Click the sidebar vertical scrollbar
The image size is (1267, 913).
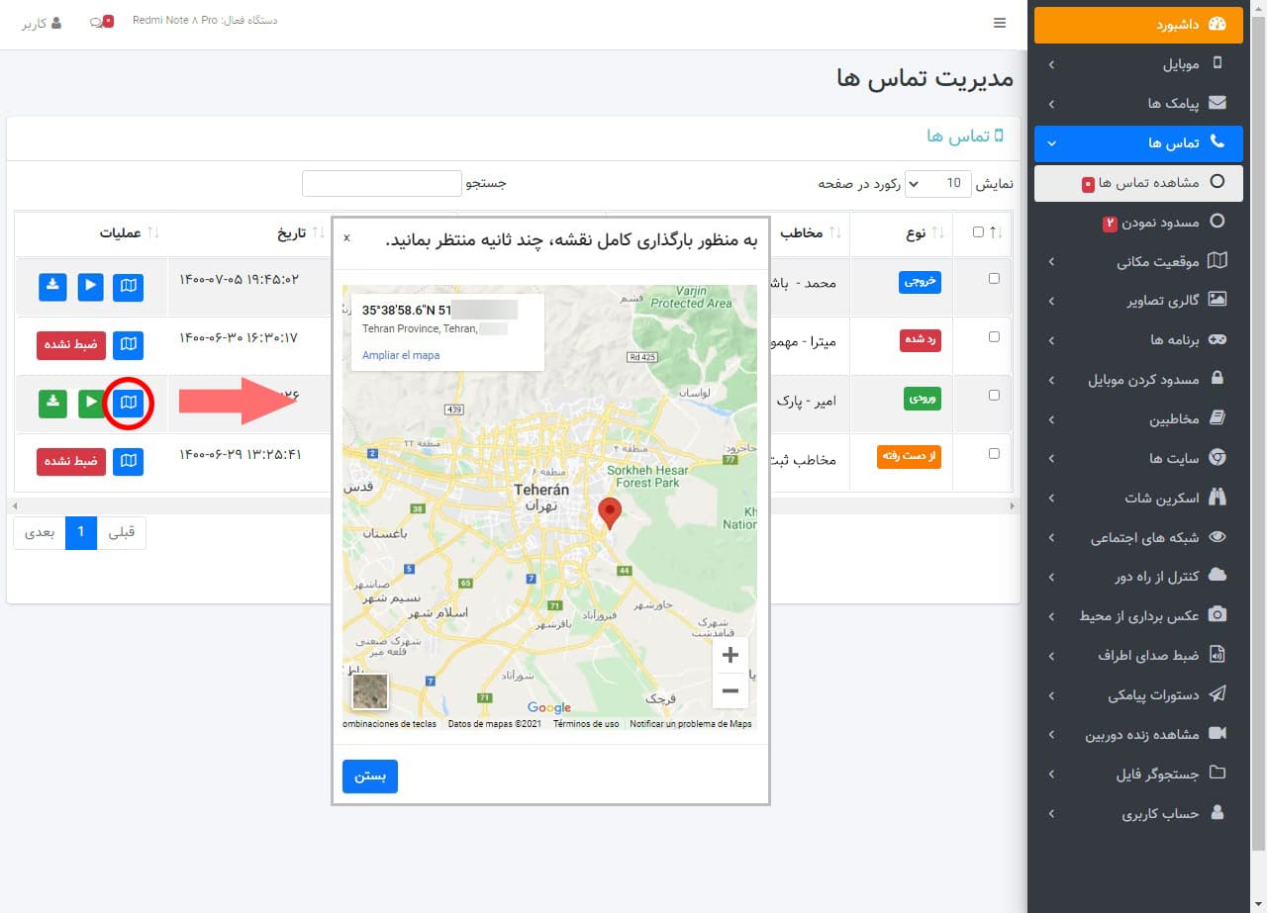1258,432
